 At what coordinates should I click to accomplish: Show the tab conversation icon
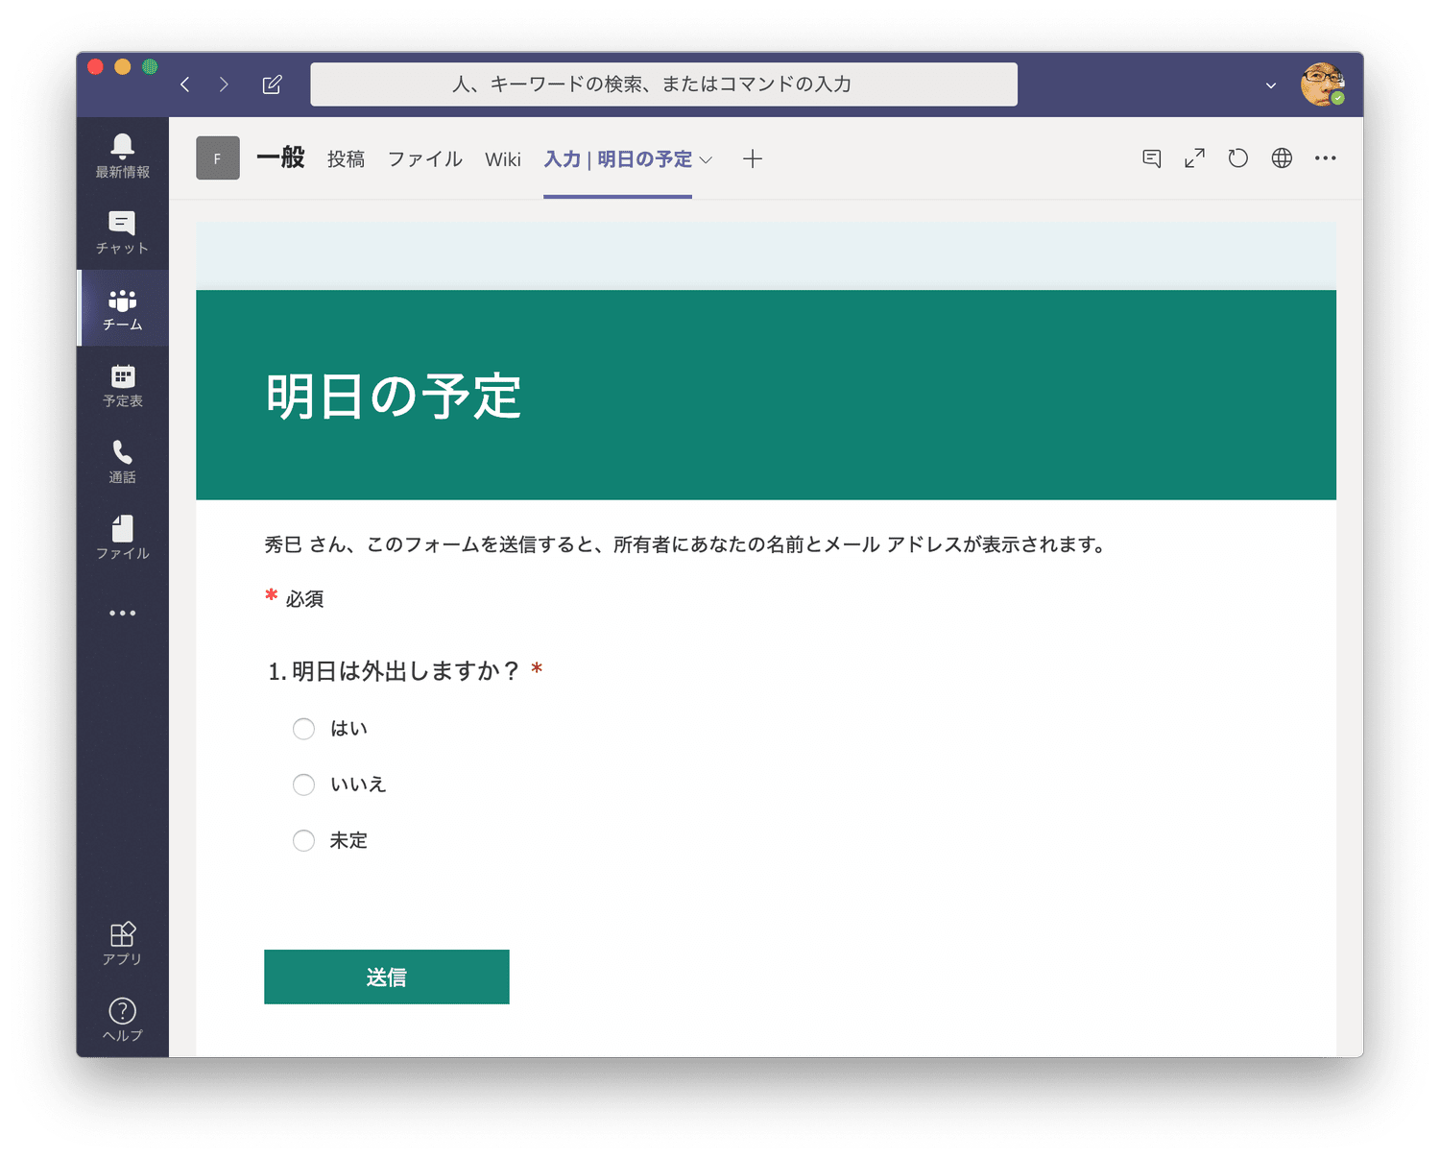tap(1152, 158)
